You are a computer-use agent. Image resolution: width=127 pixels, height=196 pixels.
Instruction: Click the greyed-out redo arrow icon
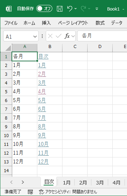tap(83, 9)
